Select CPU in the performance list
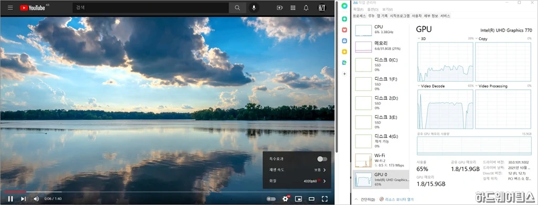538x205 pixels. 381,30
